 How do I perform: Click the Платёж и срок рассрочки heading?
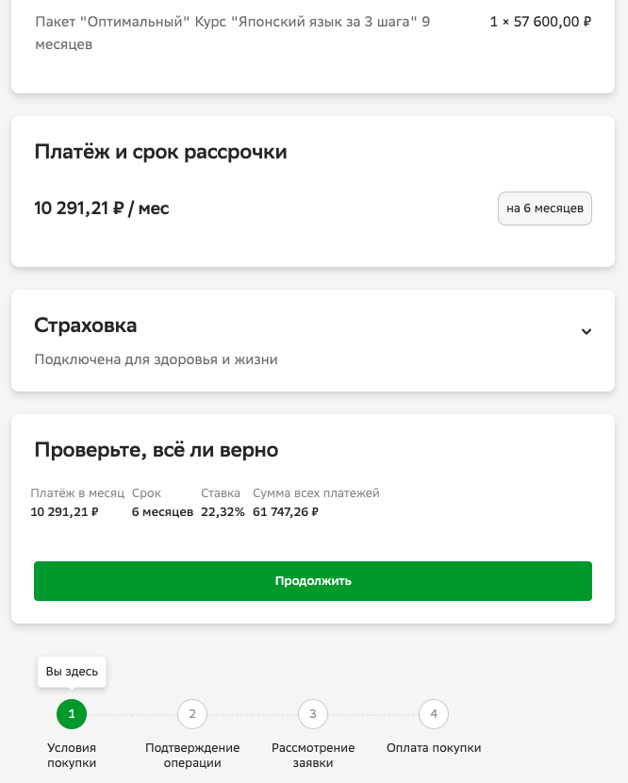(160, 152)
